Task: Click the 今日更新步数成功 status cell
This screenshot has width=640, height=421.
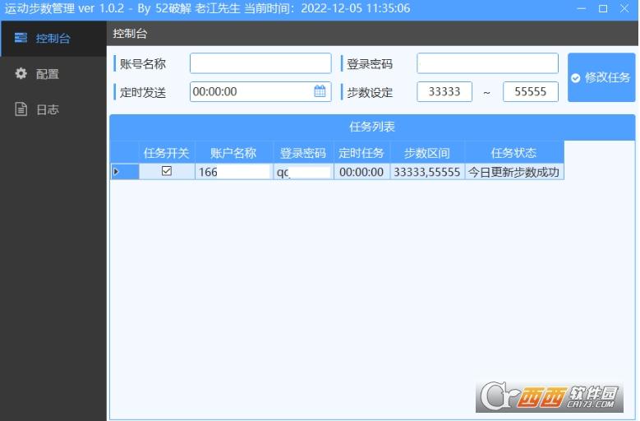Action: (x=514, y=172)
